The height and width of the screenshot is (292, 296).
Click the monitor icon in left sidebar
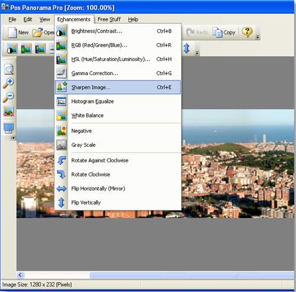point(9,129)
